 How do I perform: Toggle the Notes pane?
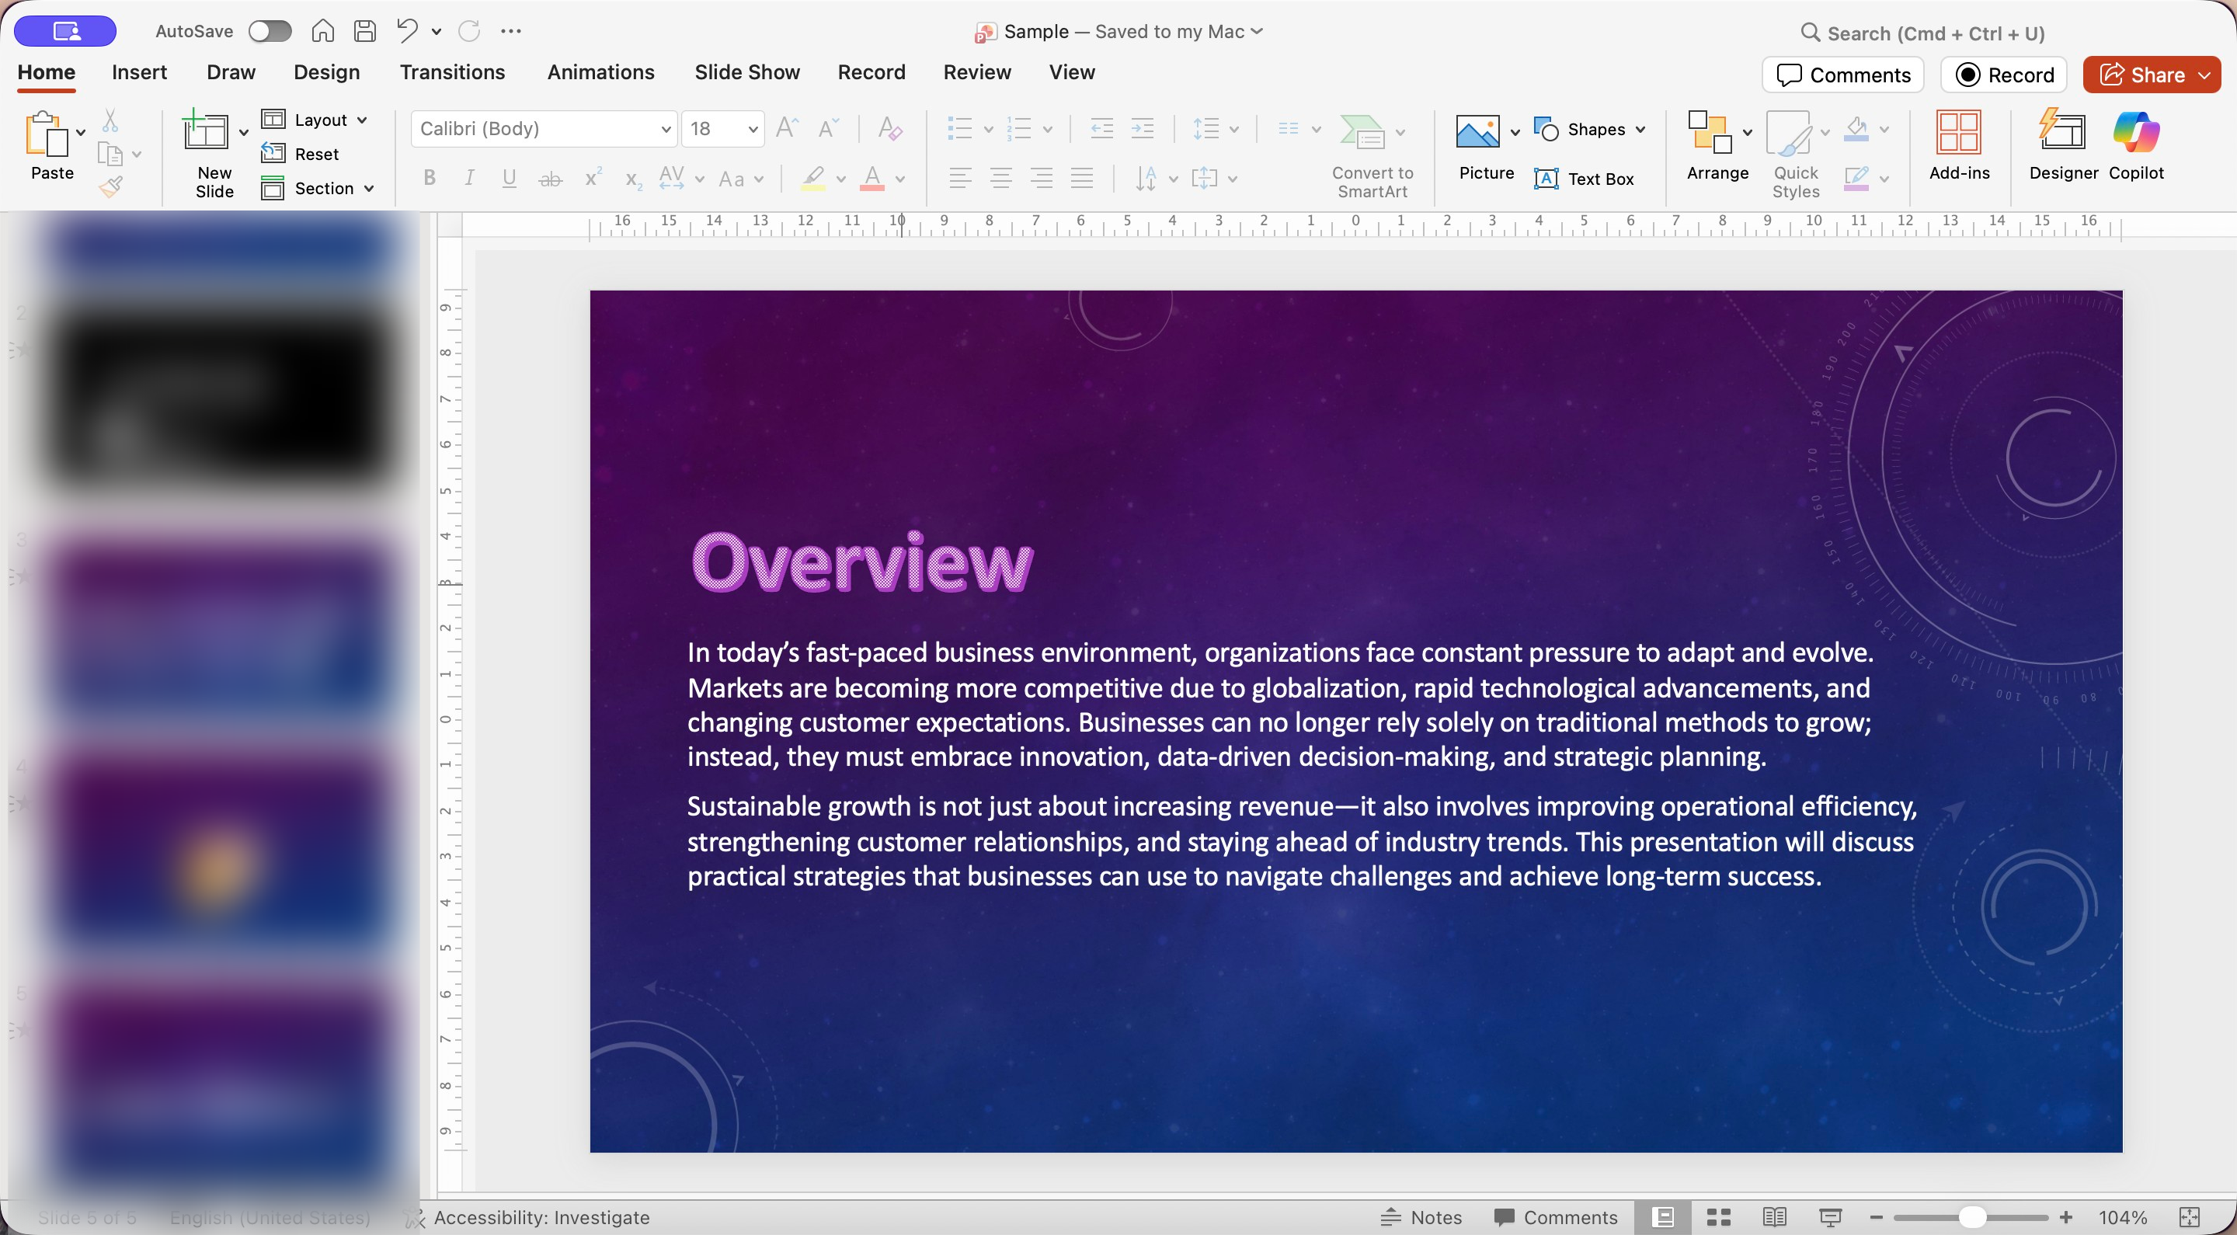point(1421,1217)
